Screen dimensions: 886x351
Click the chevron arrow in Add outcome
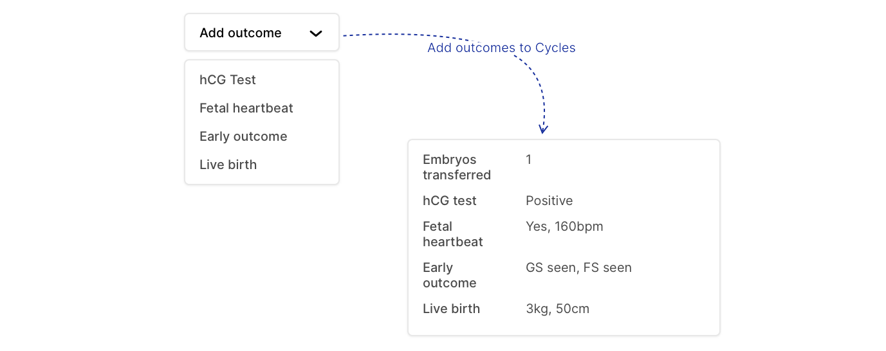click(316, 33)
